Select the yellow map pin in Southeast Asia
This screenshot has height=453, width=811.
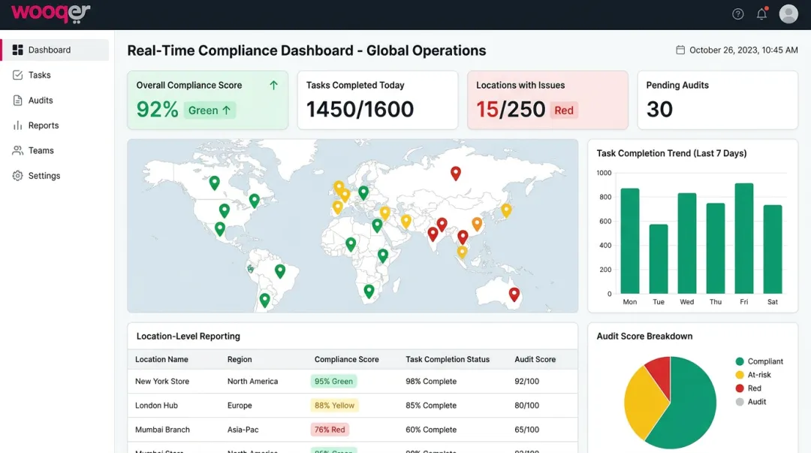click(x=462, y=252)
